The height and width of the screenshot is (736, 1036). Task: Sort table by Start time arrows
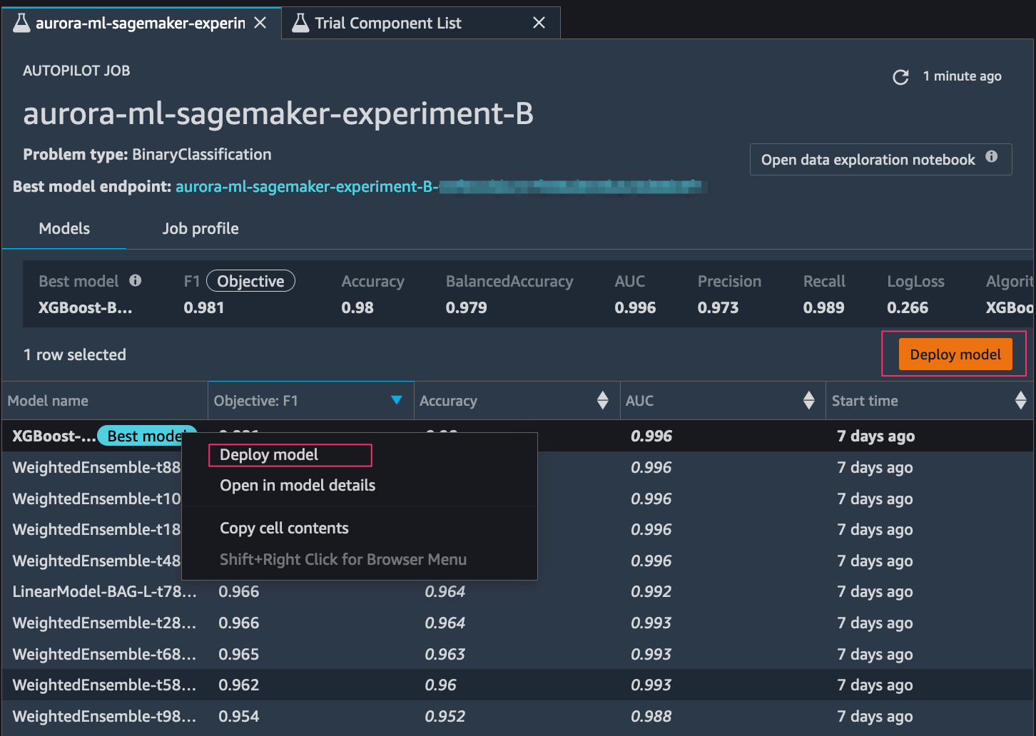[1020, 401]
